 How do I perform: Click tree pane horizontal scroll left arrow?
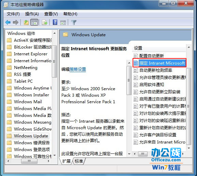point(8,161)
